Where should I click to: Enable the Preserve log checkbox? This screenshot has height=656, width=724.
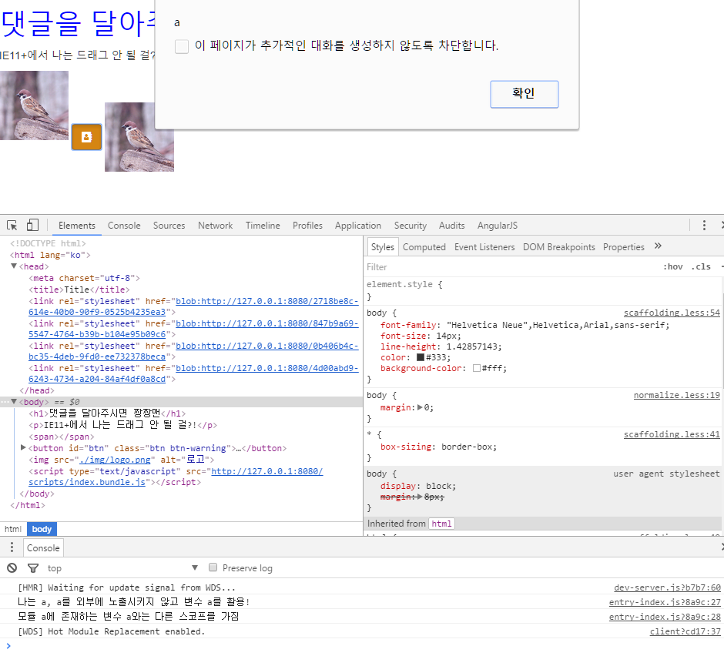tap(213, 567)
